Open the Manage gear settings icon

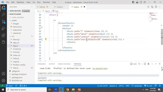coord(3,80)
